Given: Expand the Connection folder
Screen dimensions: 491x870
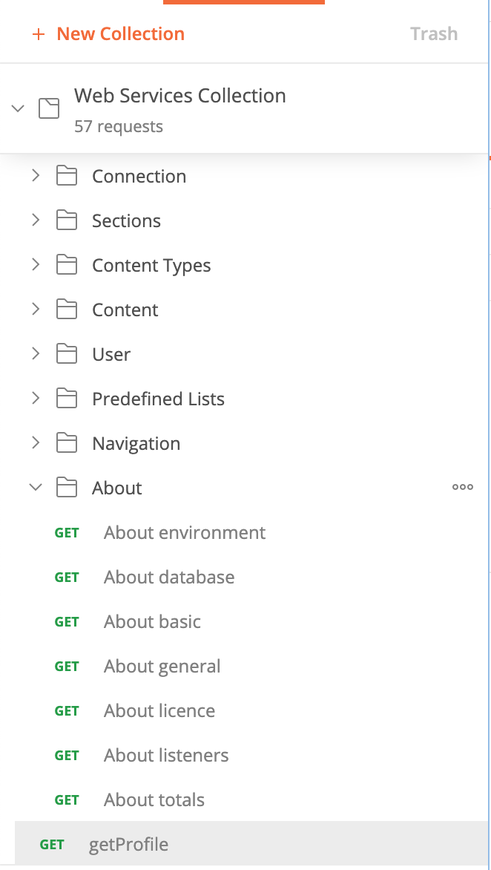Looking at the screenshot, I should coord(35,176).
